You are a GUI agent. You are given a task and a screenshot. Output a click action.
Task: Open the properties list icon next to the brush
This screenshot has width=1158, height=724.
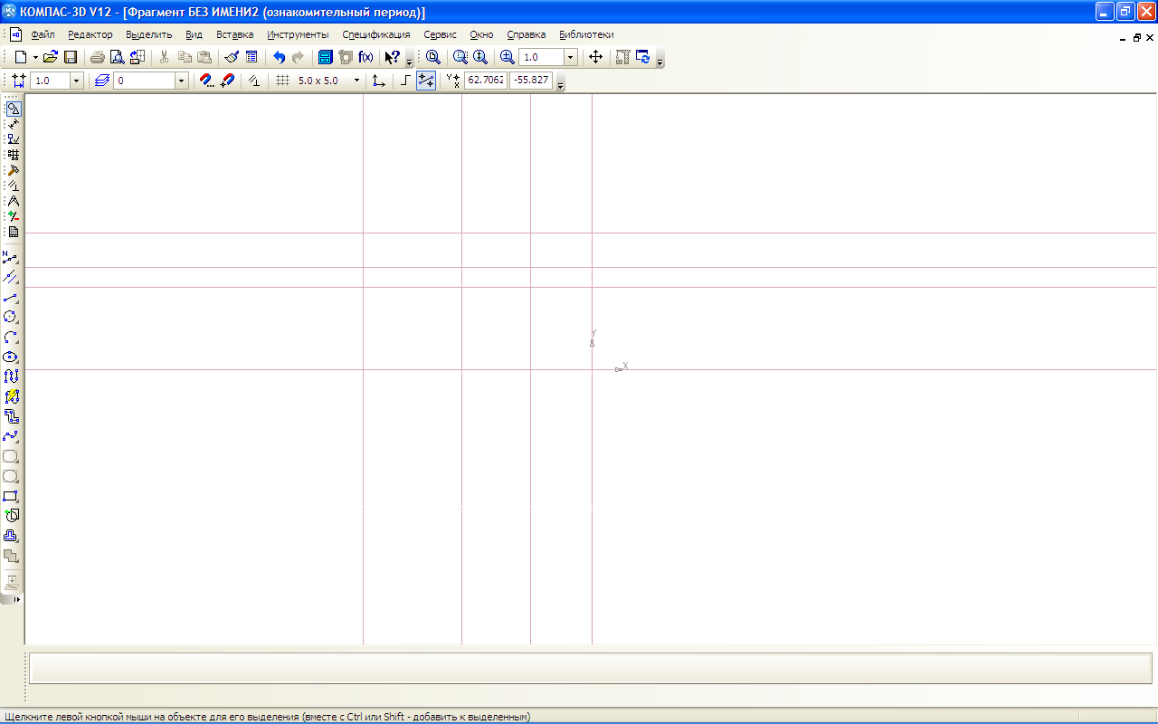tap(252, 57)
